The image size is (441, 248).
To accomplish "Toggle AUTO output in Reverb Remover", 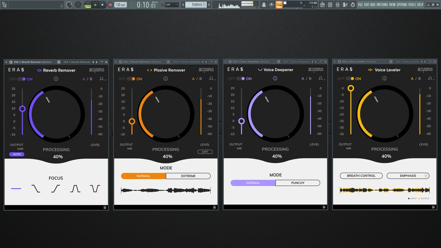I will 17,154.
